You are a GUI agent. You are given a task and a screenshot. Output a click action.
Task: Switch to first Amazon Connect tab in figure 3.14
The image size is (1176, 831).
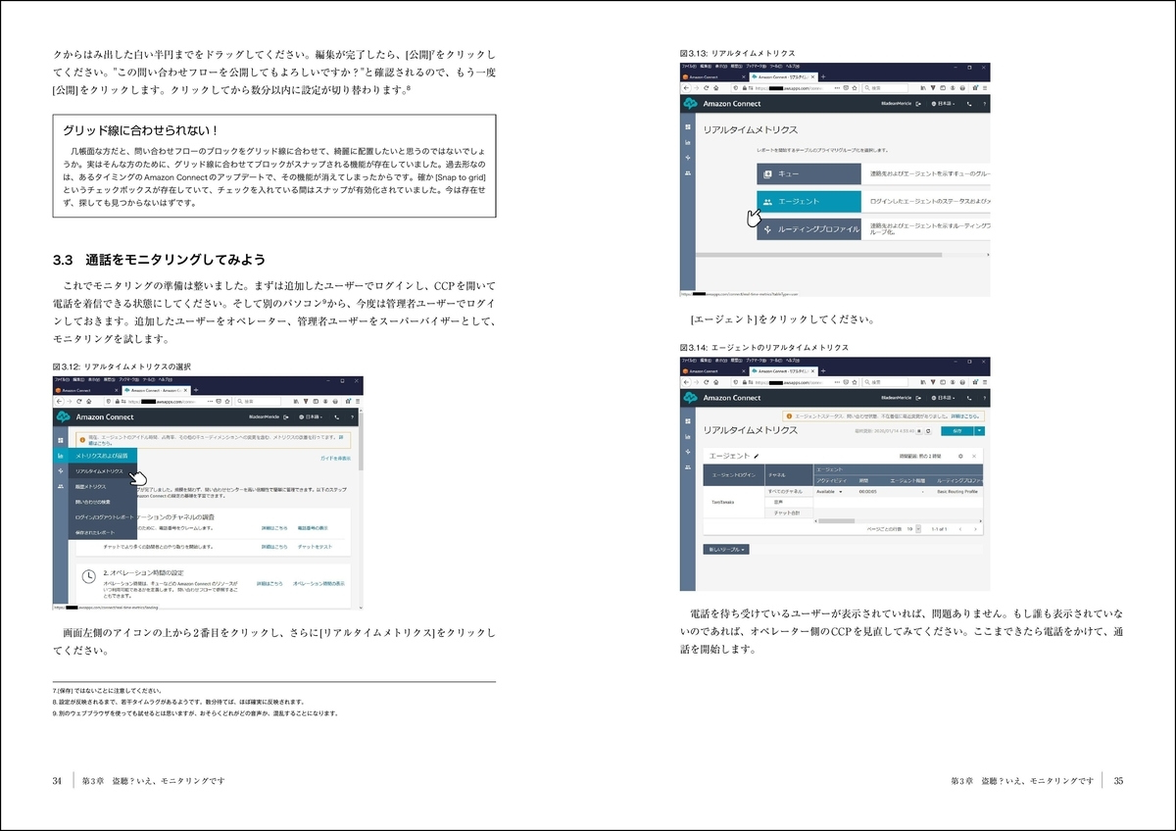[x=714, y=370]
